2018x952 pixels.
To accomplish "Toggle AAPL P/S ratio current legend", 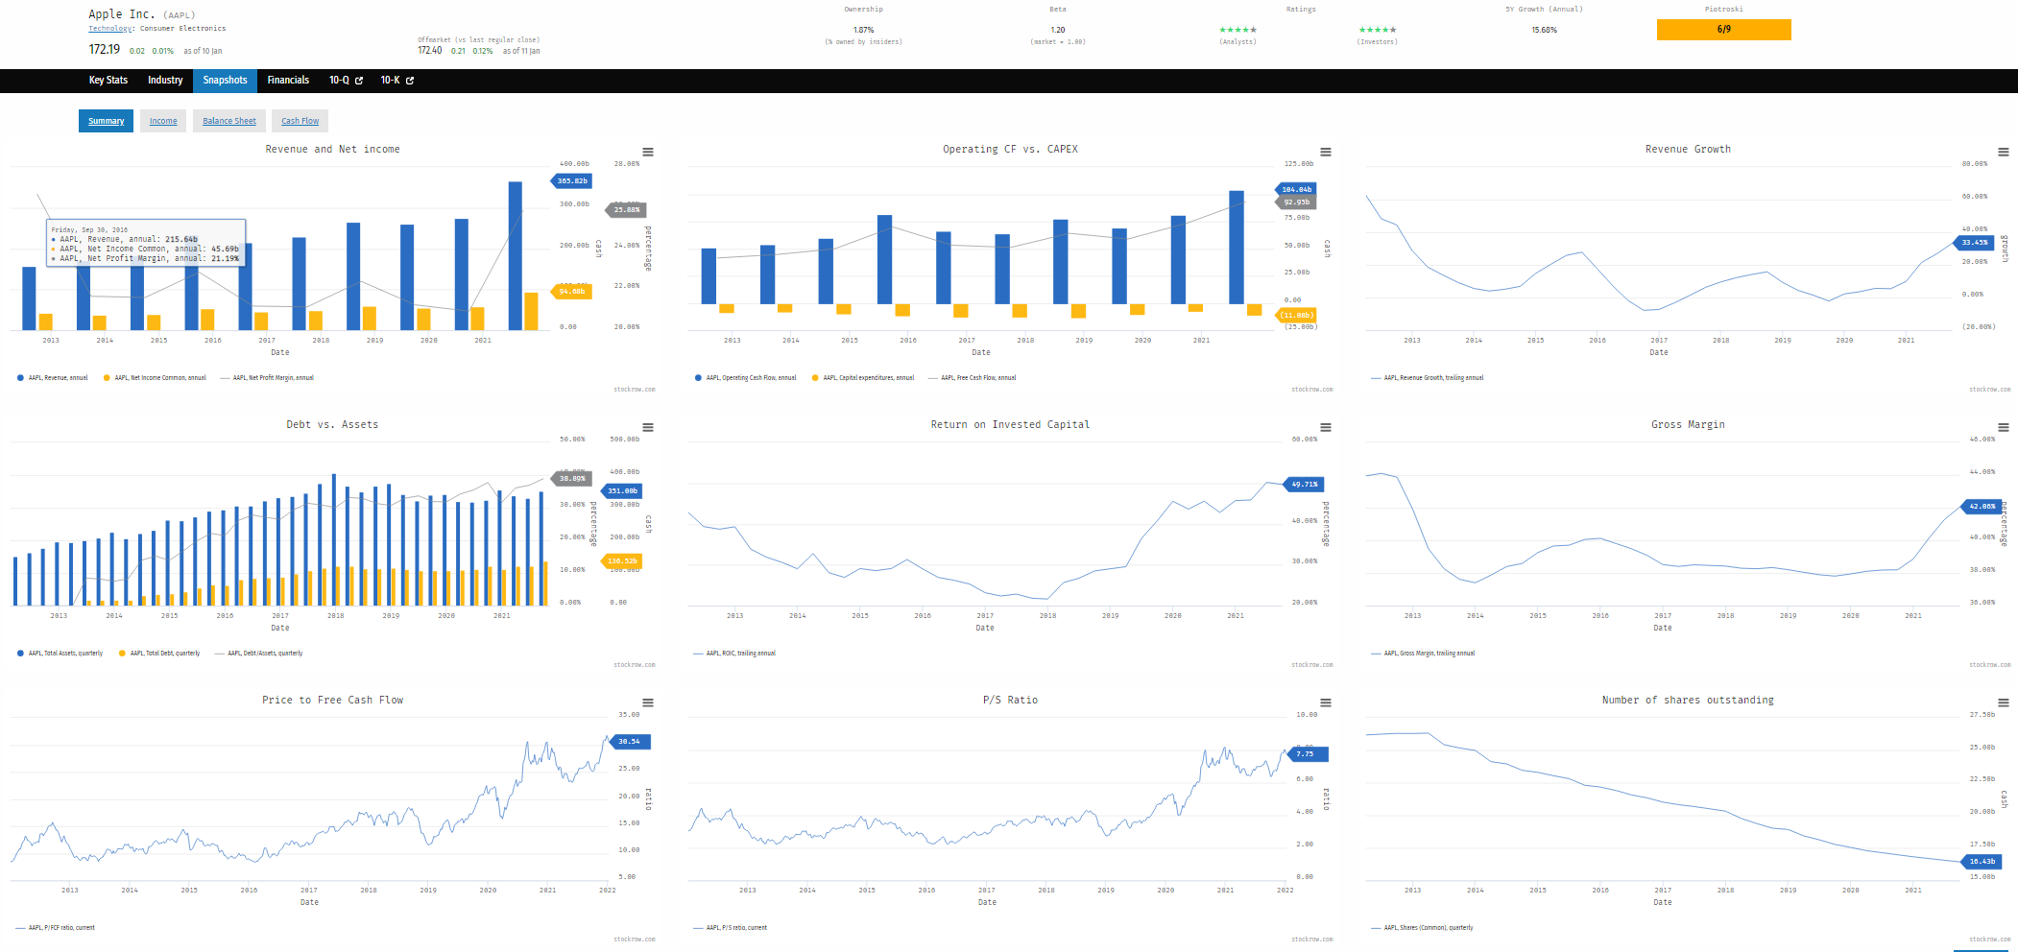I will (731, 928).
